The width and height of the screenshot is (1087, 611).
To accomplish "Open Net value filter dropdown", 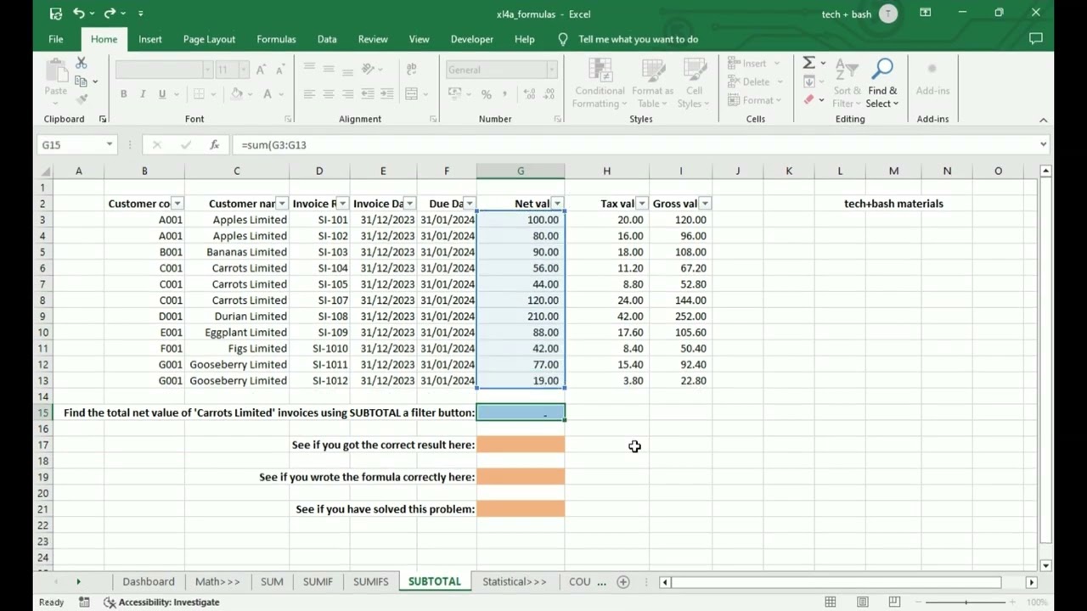I will [557, 204].
